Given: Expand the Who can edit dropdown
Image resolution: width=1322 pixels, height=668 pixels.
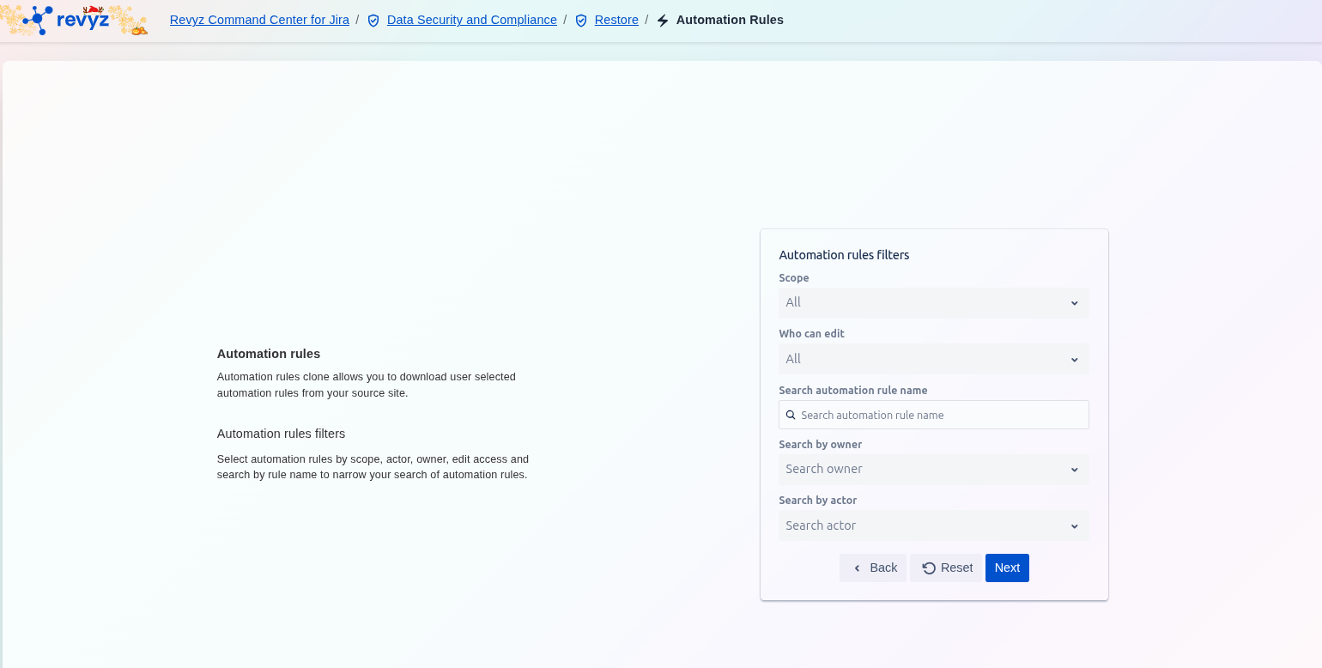Looking at the screenshot, I should click(933, 359).
